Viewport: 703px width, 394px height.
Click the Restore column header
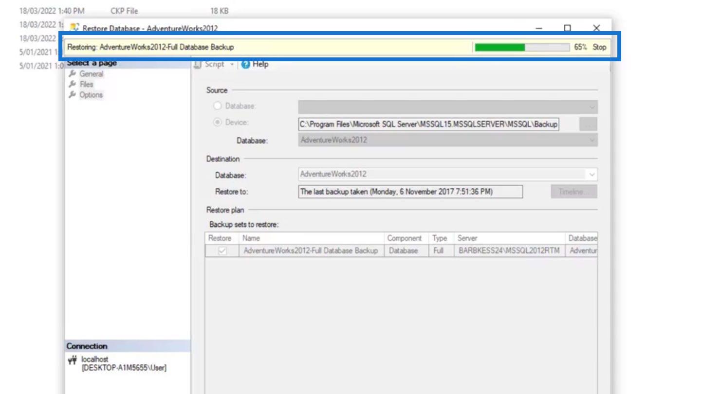tap(222, 238)
